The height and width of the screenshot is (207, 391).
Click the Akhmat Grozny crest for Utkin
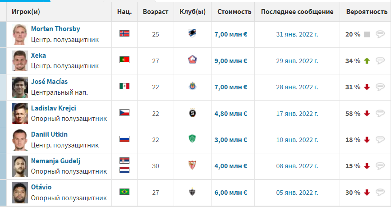[x=192, y=139]
